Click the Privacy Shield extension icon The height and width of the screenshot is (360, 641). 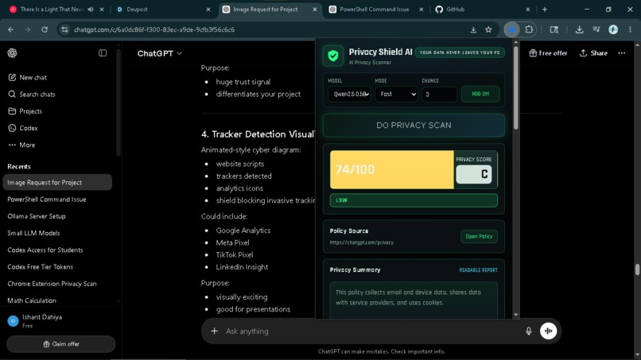(512, 29)
